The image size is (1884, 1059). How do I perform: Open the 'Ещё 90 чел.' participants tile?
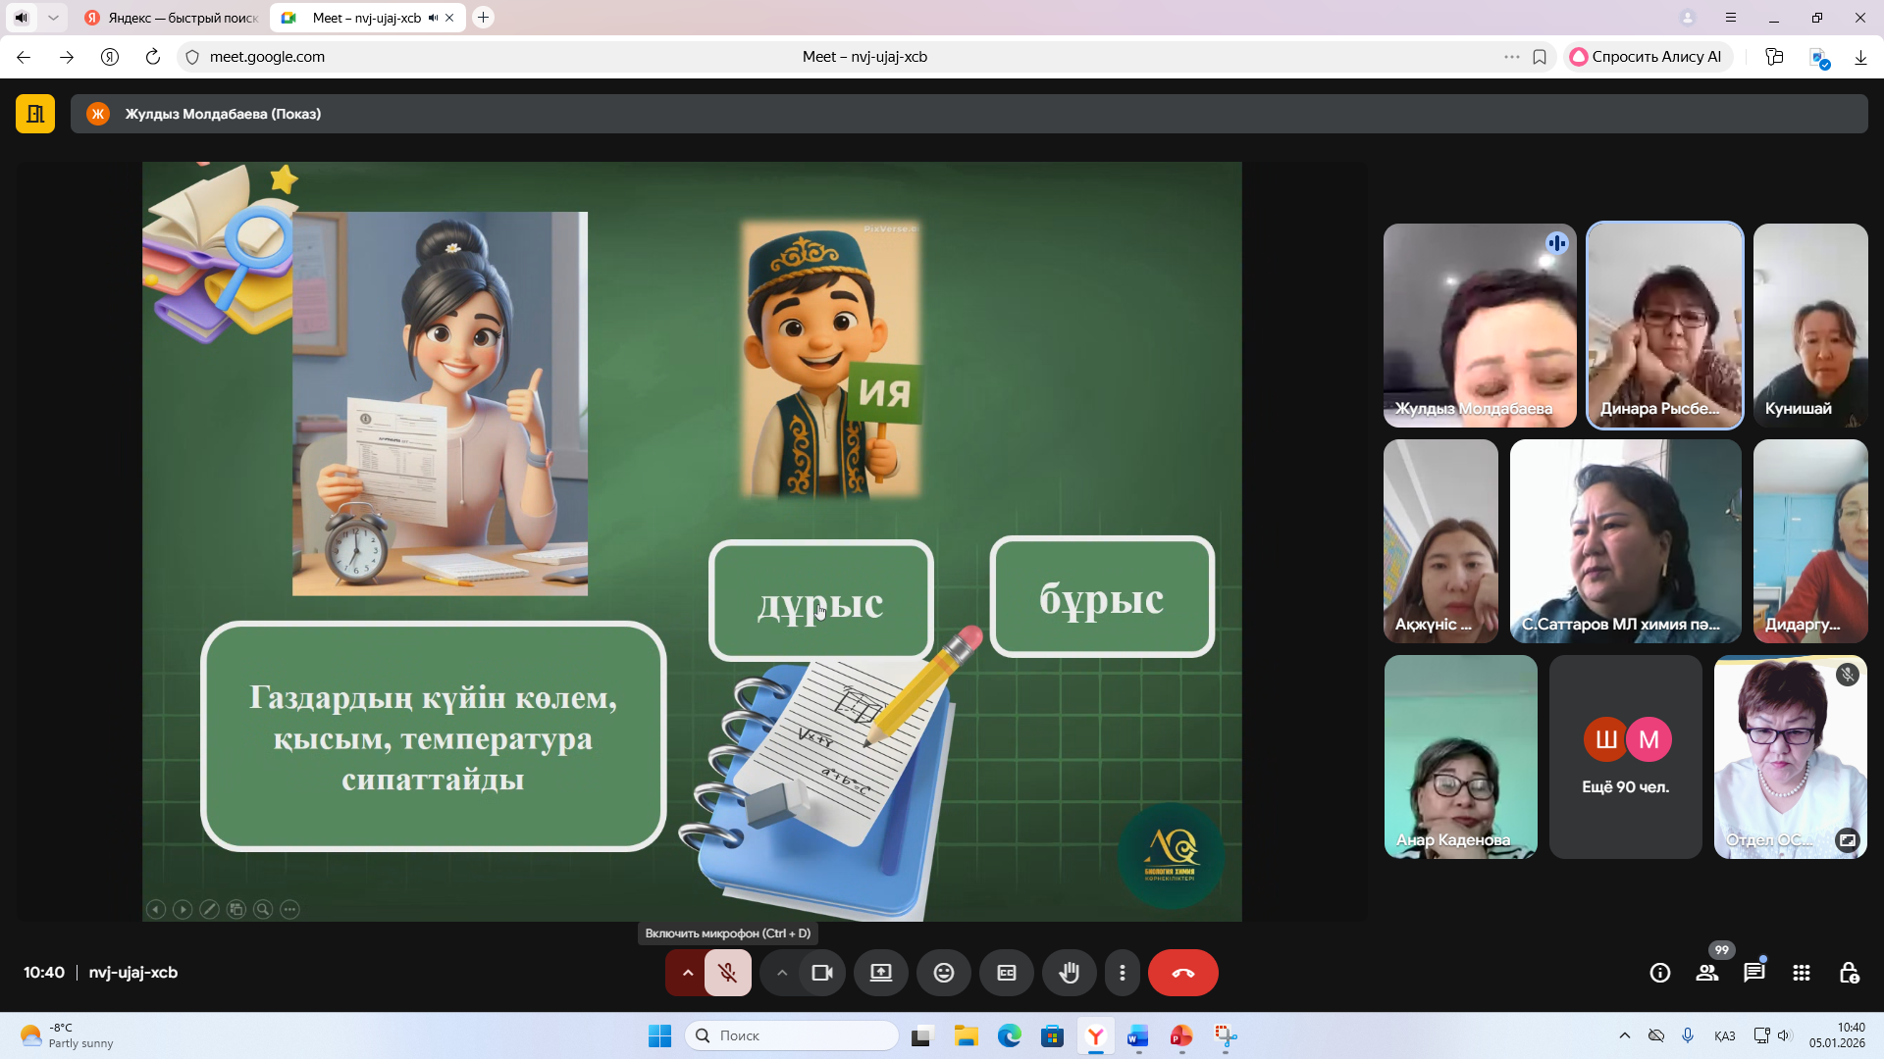1625,757
